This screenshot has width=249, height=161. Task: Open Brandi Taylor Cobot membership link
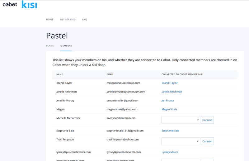point(170,83)
